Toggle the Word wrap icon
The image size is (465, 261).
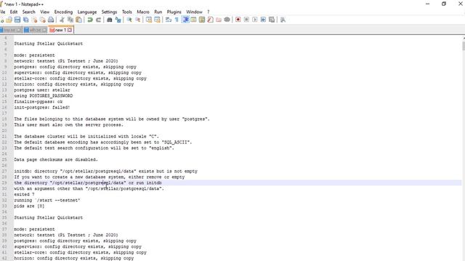pos(169,20)
